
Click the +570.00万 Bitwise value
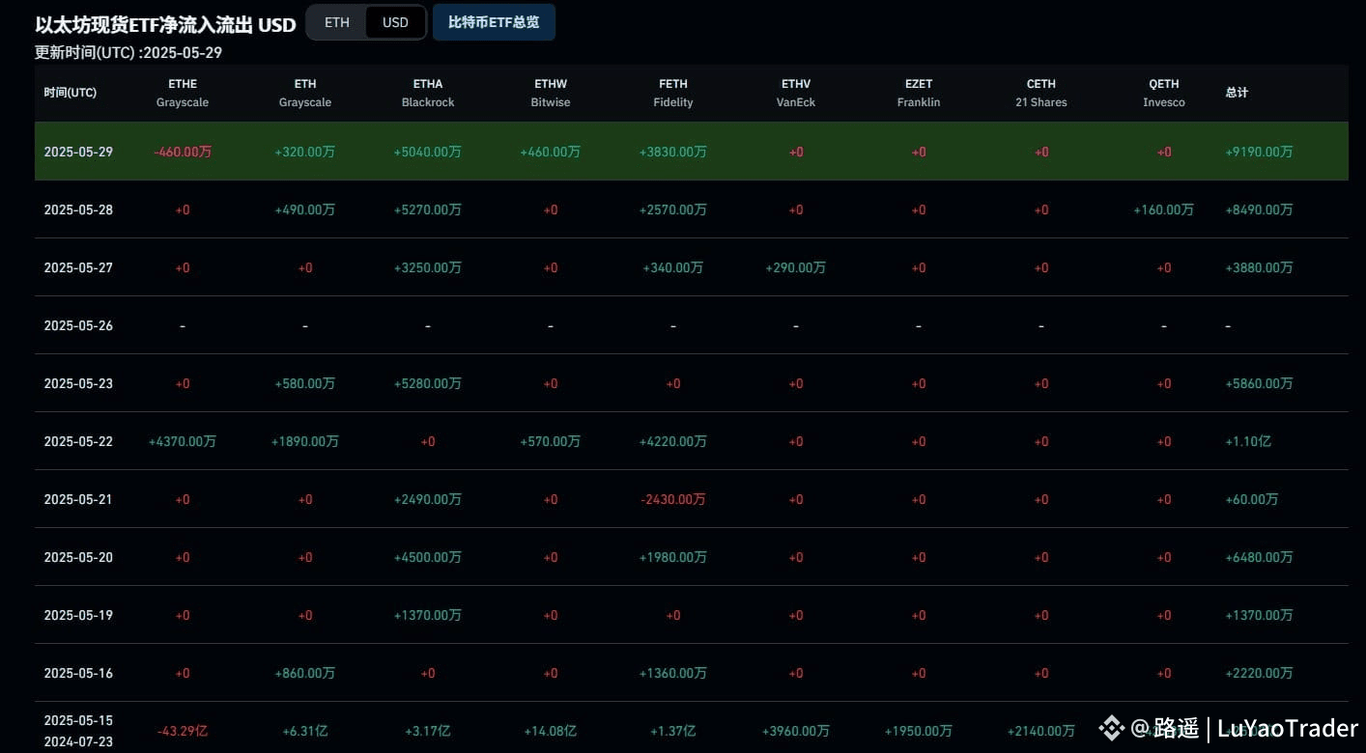click(551, 441)
